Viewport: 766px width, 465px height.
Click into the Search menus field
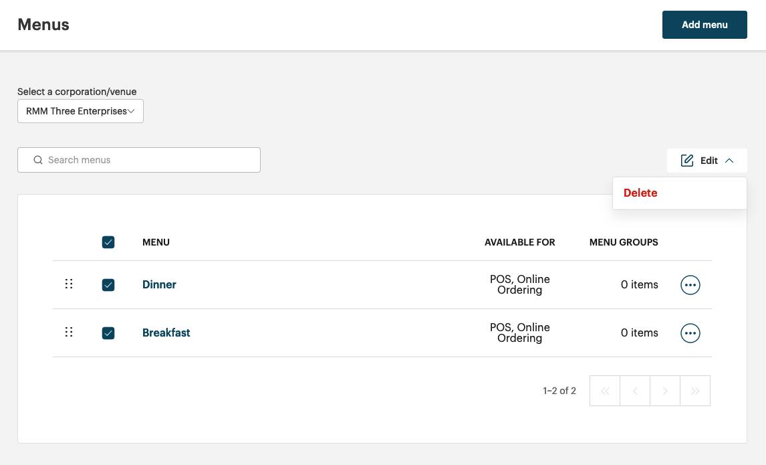(147, 160)
